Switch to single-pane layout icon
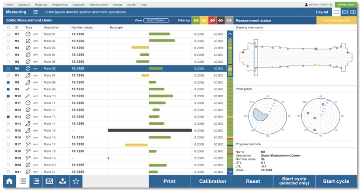 336,12
